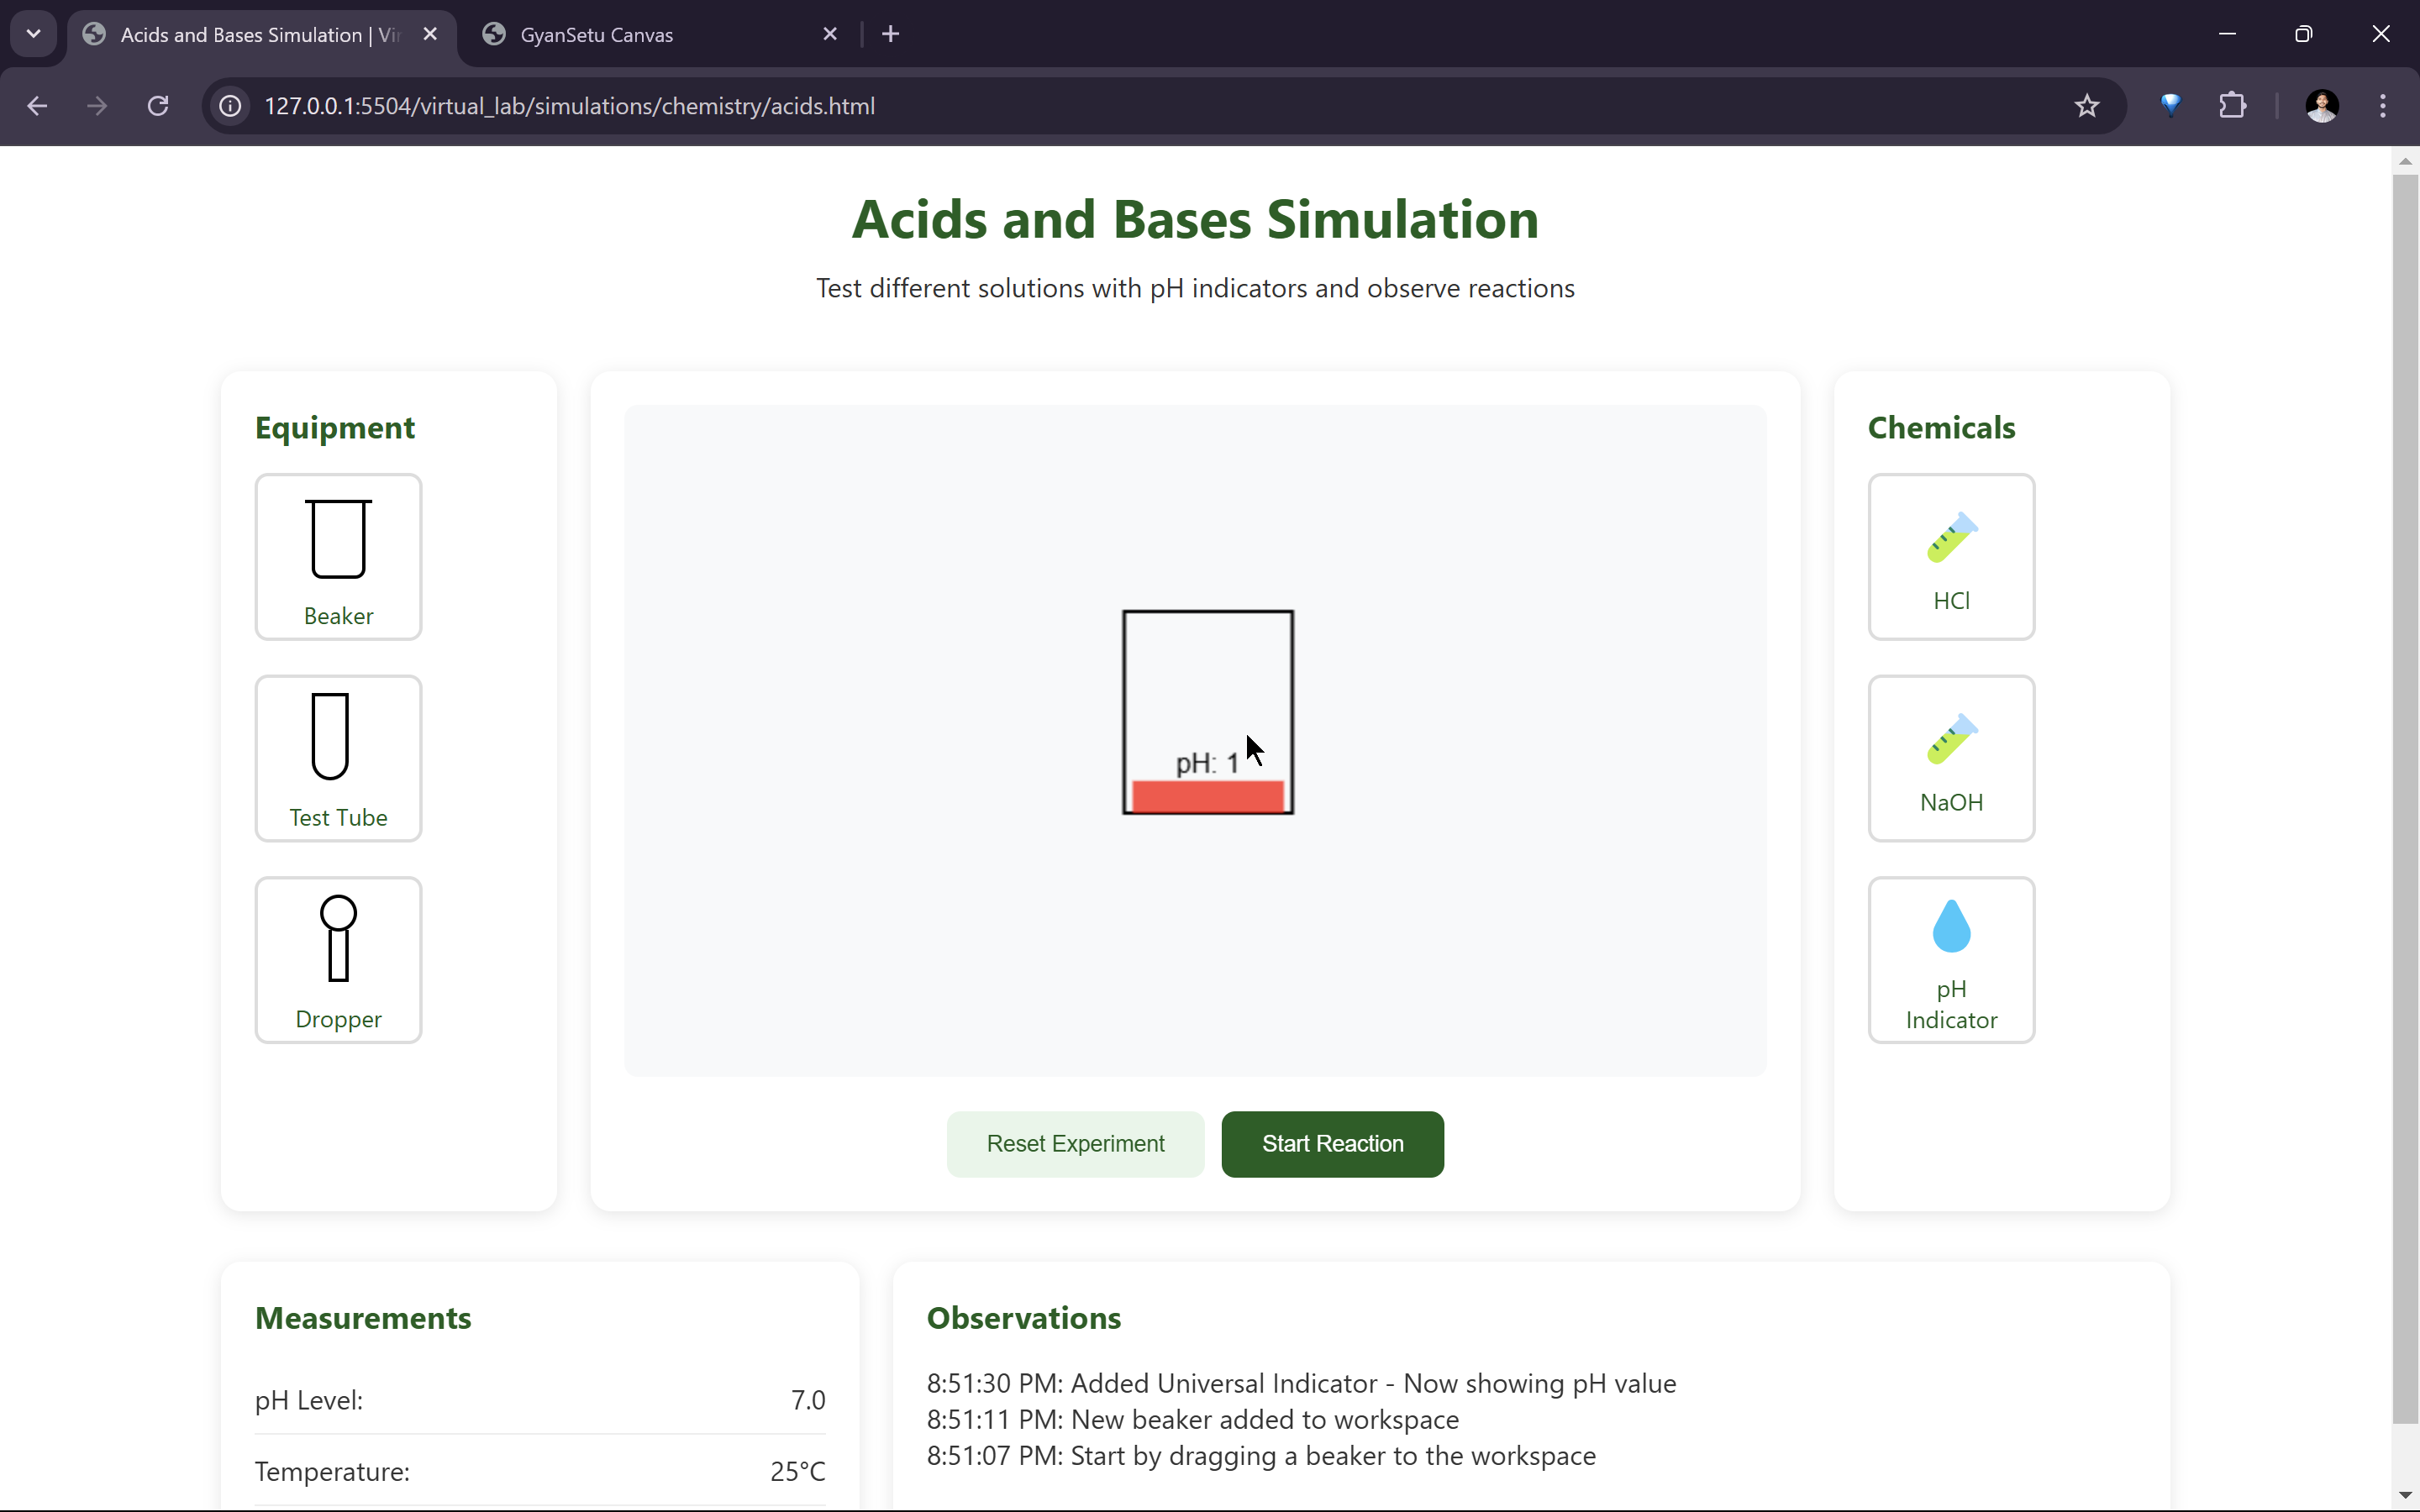This screenshot has height=1512, width=2420.
Task: Select the HCl chemical vial
Action: click(1950, 556)
